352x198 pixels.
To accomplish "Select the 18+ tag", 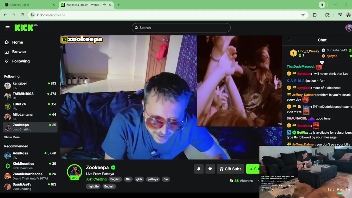I will pyautogui.click(x=128, y=179).
